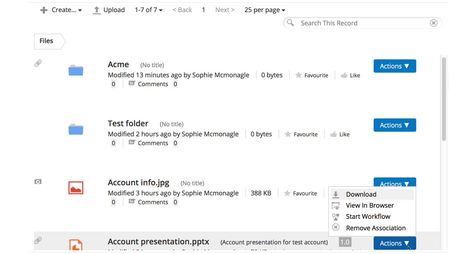Like the Test folder
Screen dimensions: 449x254
pyautogui.click(x=340, y=134)
